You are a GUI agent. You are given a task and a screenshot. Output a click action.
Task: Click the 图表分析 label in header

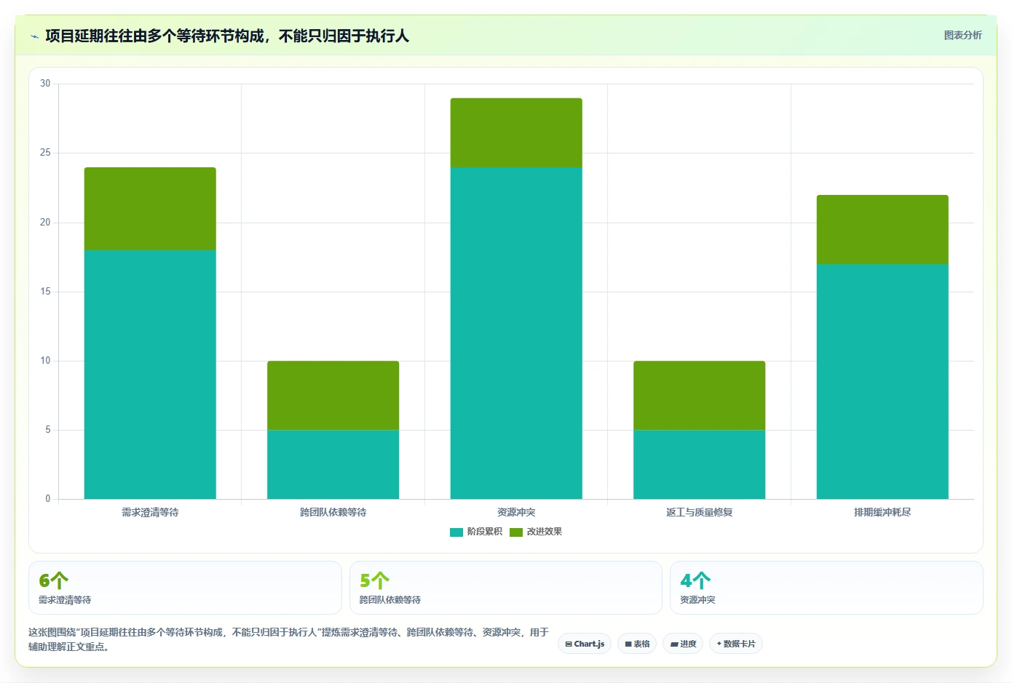tap(962, 35)
